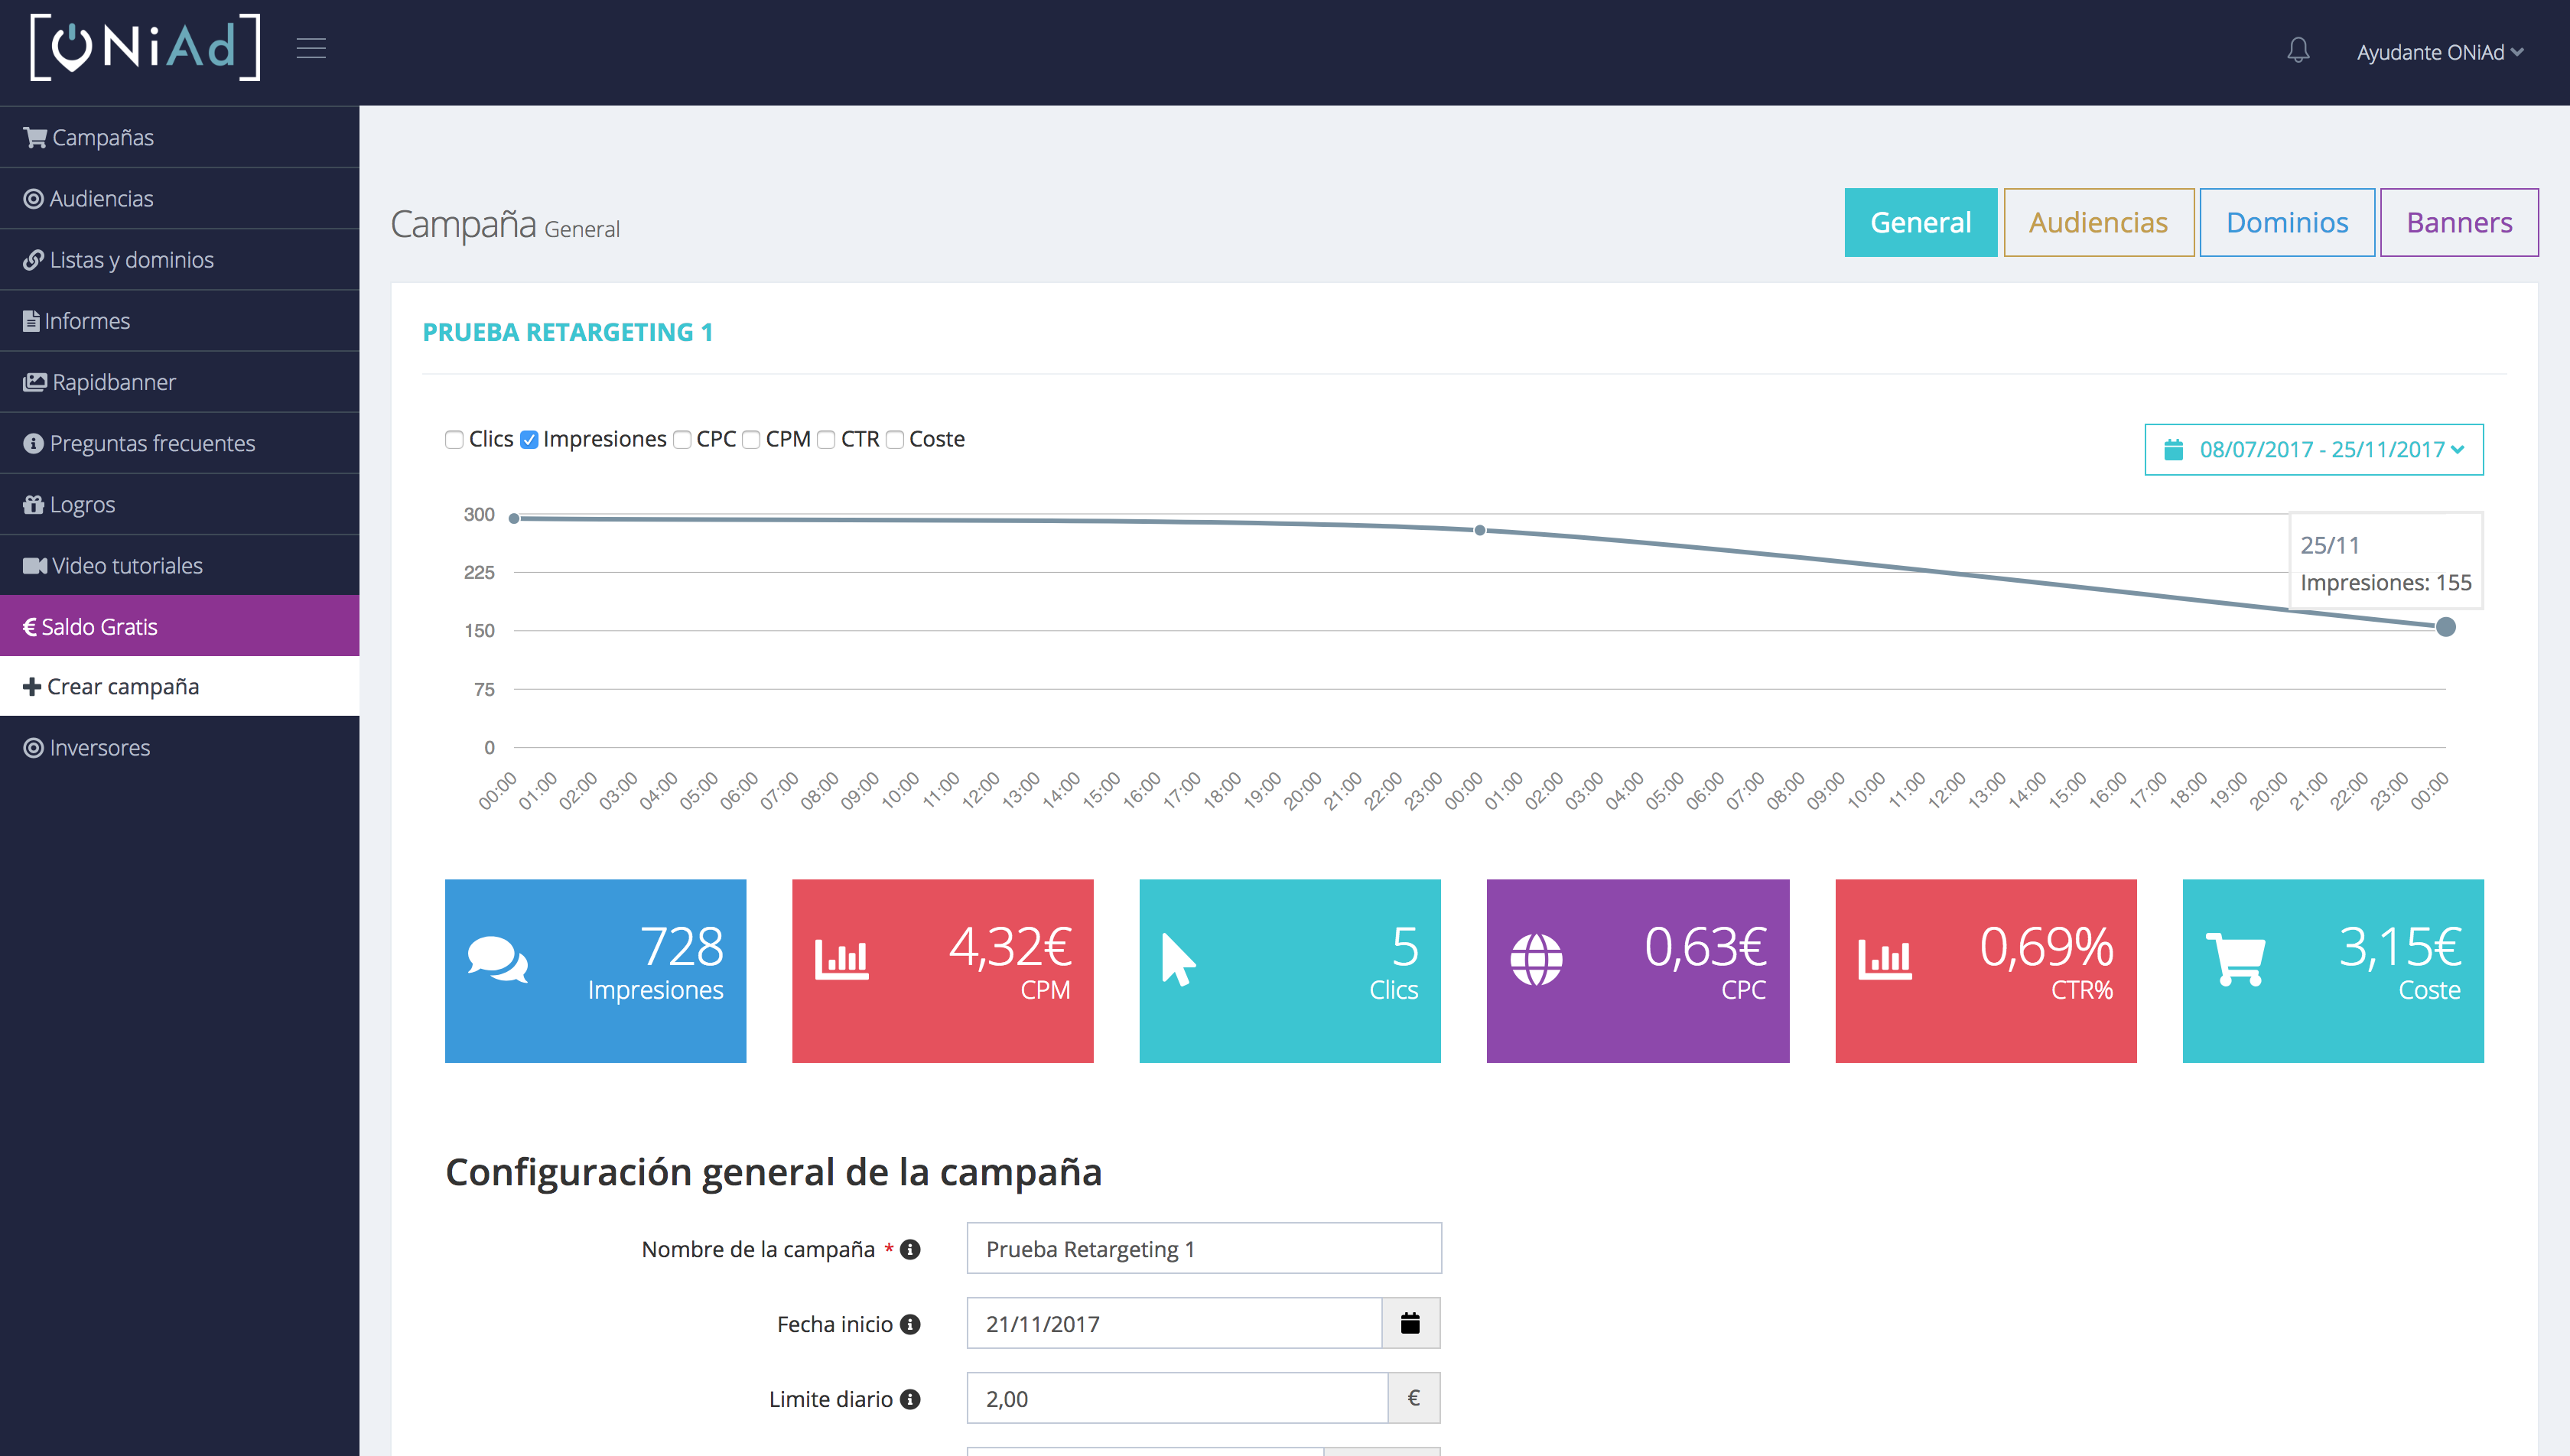
Task: Click the PRUEBA RETARGETING 1 title
Action: [x=567, y=332]
